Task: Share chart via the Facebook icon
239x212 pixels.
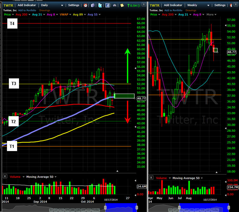Action: (x=107, y=5)
